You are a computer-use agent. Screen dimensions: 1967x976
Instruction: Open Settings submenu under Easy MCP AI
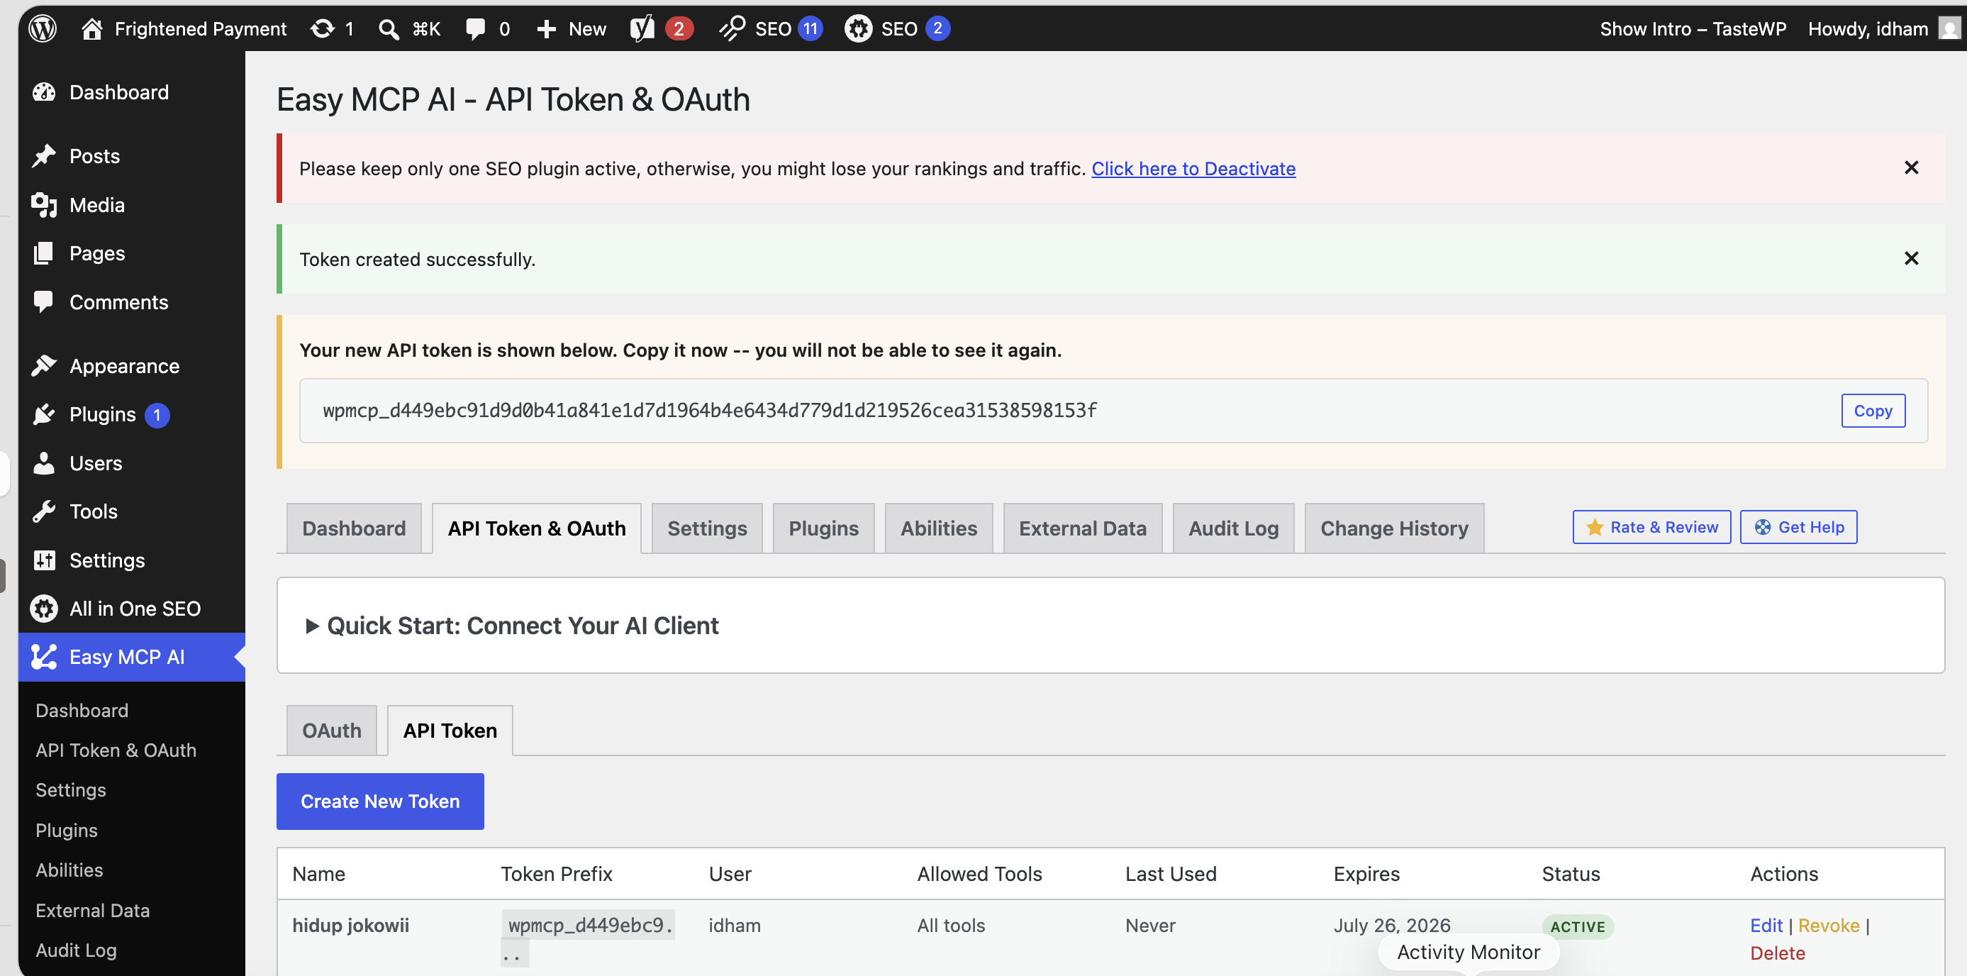[x=71, y=789]
